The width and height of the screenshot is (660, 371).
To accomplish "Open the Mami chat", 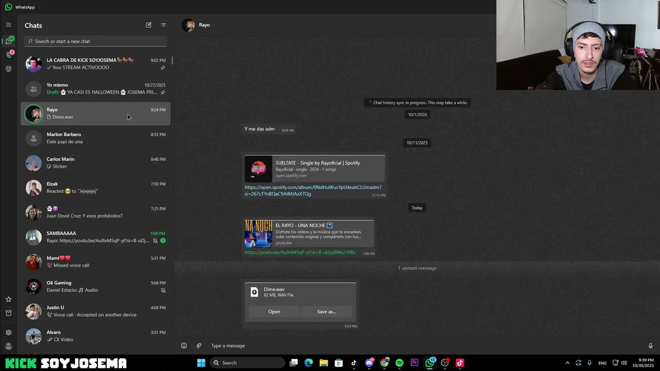I will coord(95,262).
